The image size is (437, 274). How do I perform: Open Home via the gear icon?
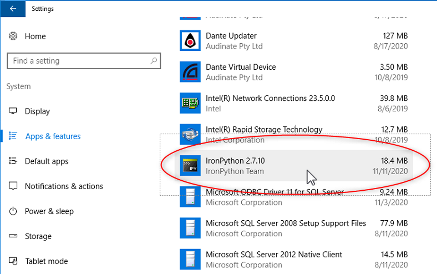coord(13,36)
